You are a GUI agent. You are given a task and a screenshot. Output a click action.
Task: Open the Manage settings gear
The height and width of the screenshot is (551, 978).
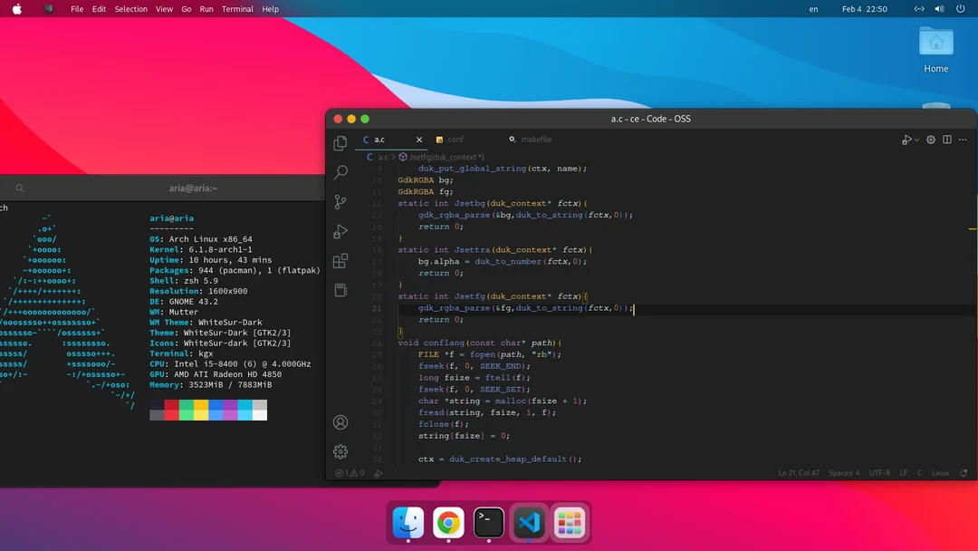point(340,451)
